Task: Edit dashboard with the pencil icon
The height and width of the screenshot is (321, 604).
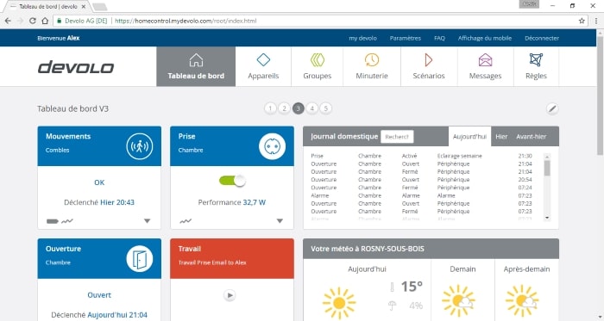Action: 552,108
